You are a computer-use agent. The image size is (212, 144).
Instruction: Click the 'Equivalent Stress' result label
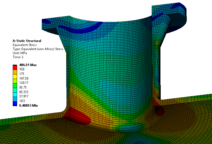(25, 45)
